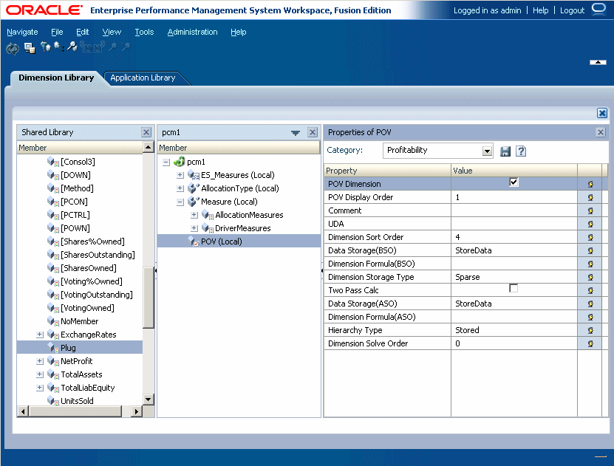The width and height of the screenshot is (614, 466).
Task: Switch to the Application Library tab
Action: [x=143, y=78]
